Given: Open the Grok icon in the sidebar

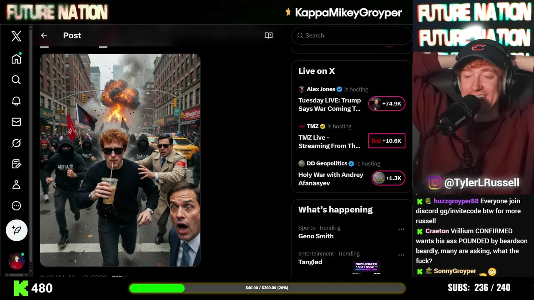Looking at the screenshot, I should 16,143.
